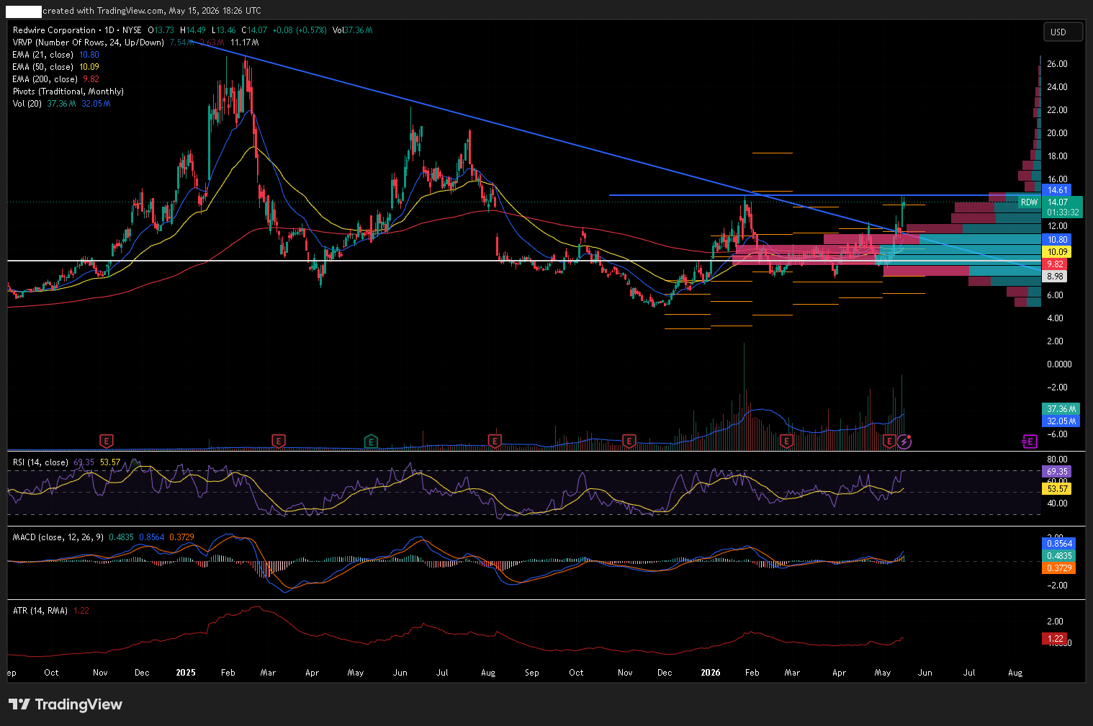Click the lightning bolt event icon
This screenshot has height=726, width=1093.
click(904, 441)
